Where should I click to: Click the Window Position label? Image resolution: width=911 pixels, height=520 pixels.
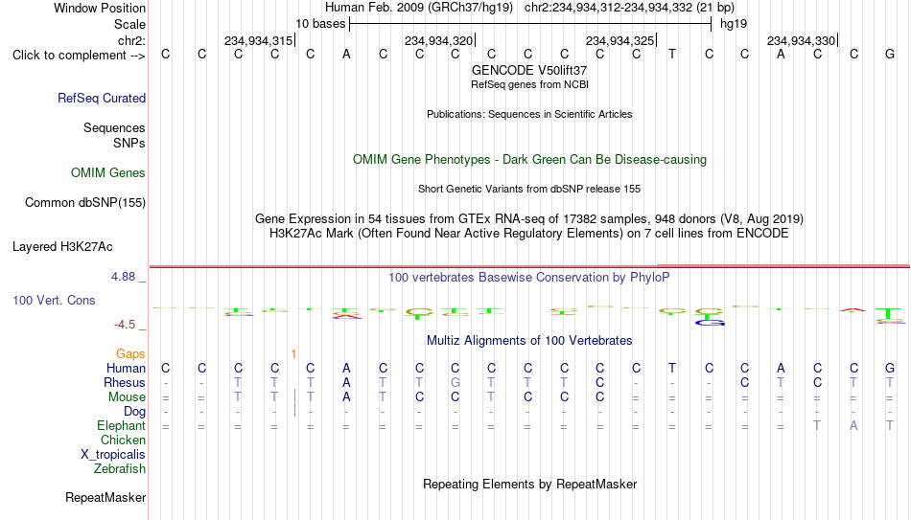click(x=100, y=8)
